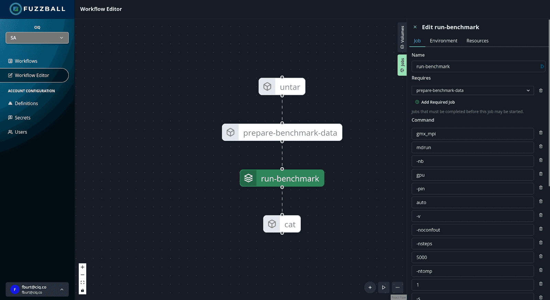Image resolution: width=550 pixels, height=300 pixels.
Task: Toggle the canvas interactivity lock
Action: (x=82, y=290)
